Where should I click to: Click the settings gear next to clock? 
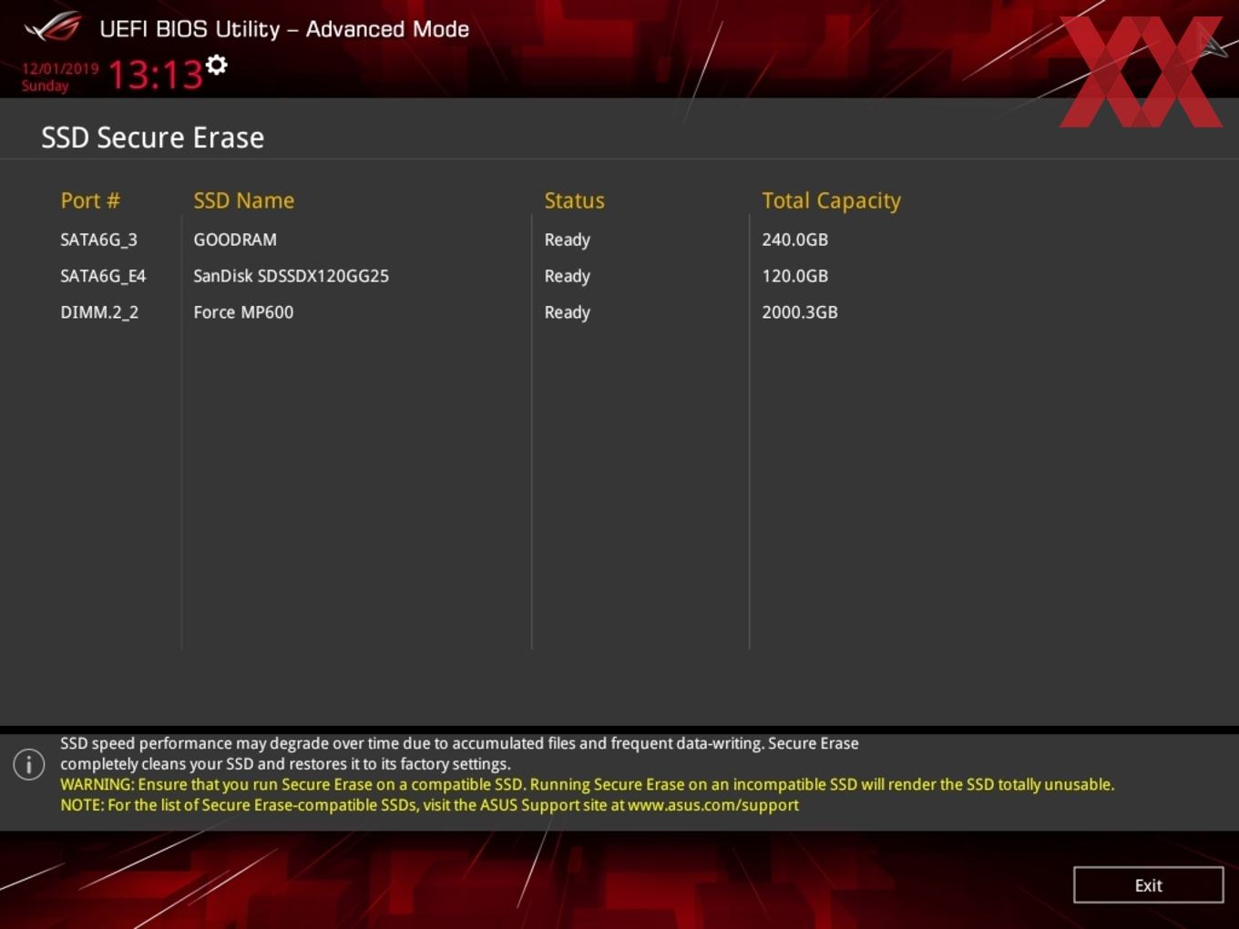tap(217, 65)
